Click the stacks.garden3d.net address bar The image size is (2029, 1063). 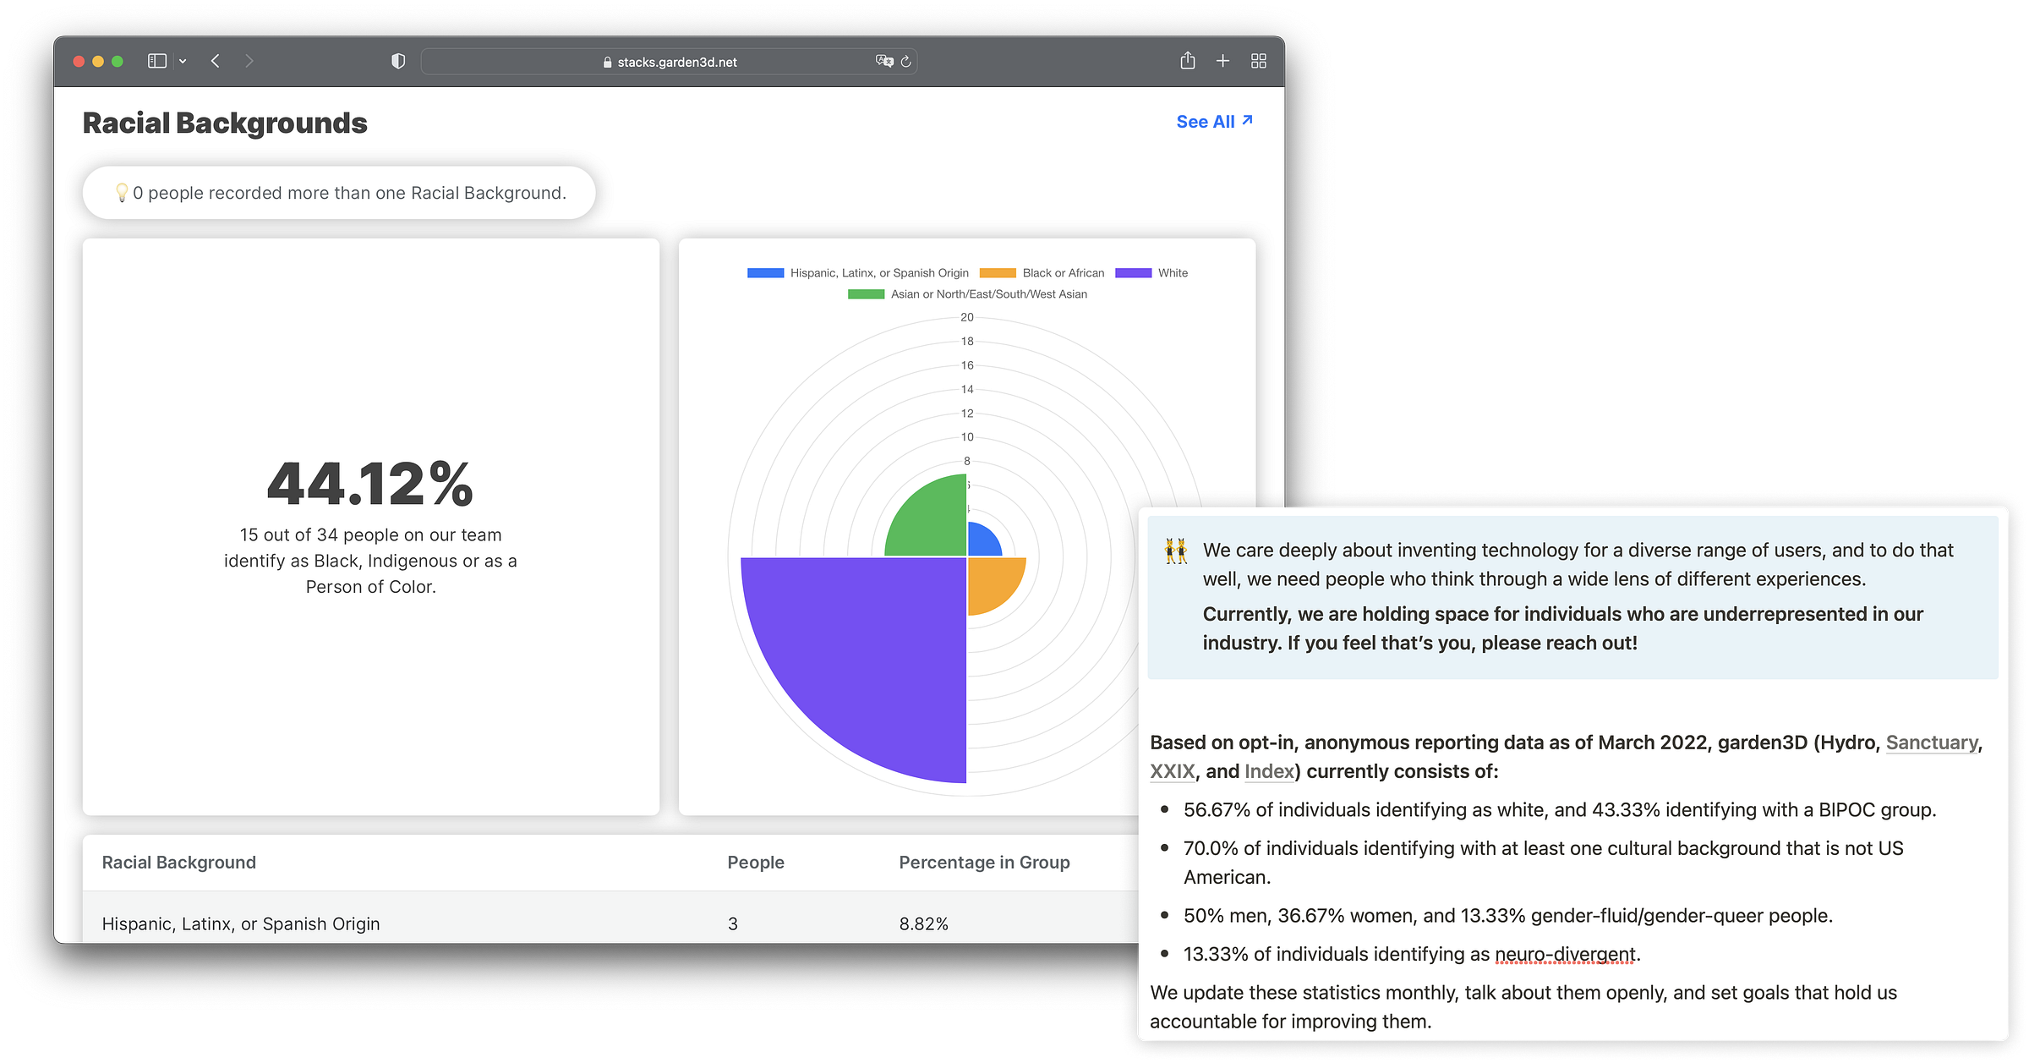click(669, 62)
